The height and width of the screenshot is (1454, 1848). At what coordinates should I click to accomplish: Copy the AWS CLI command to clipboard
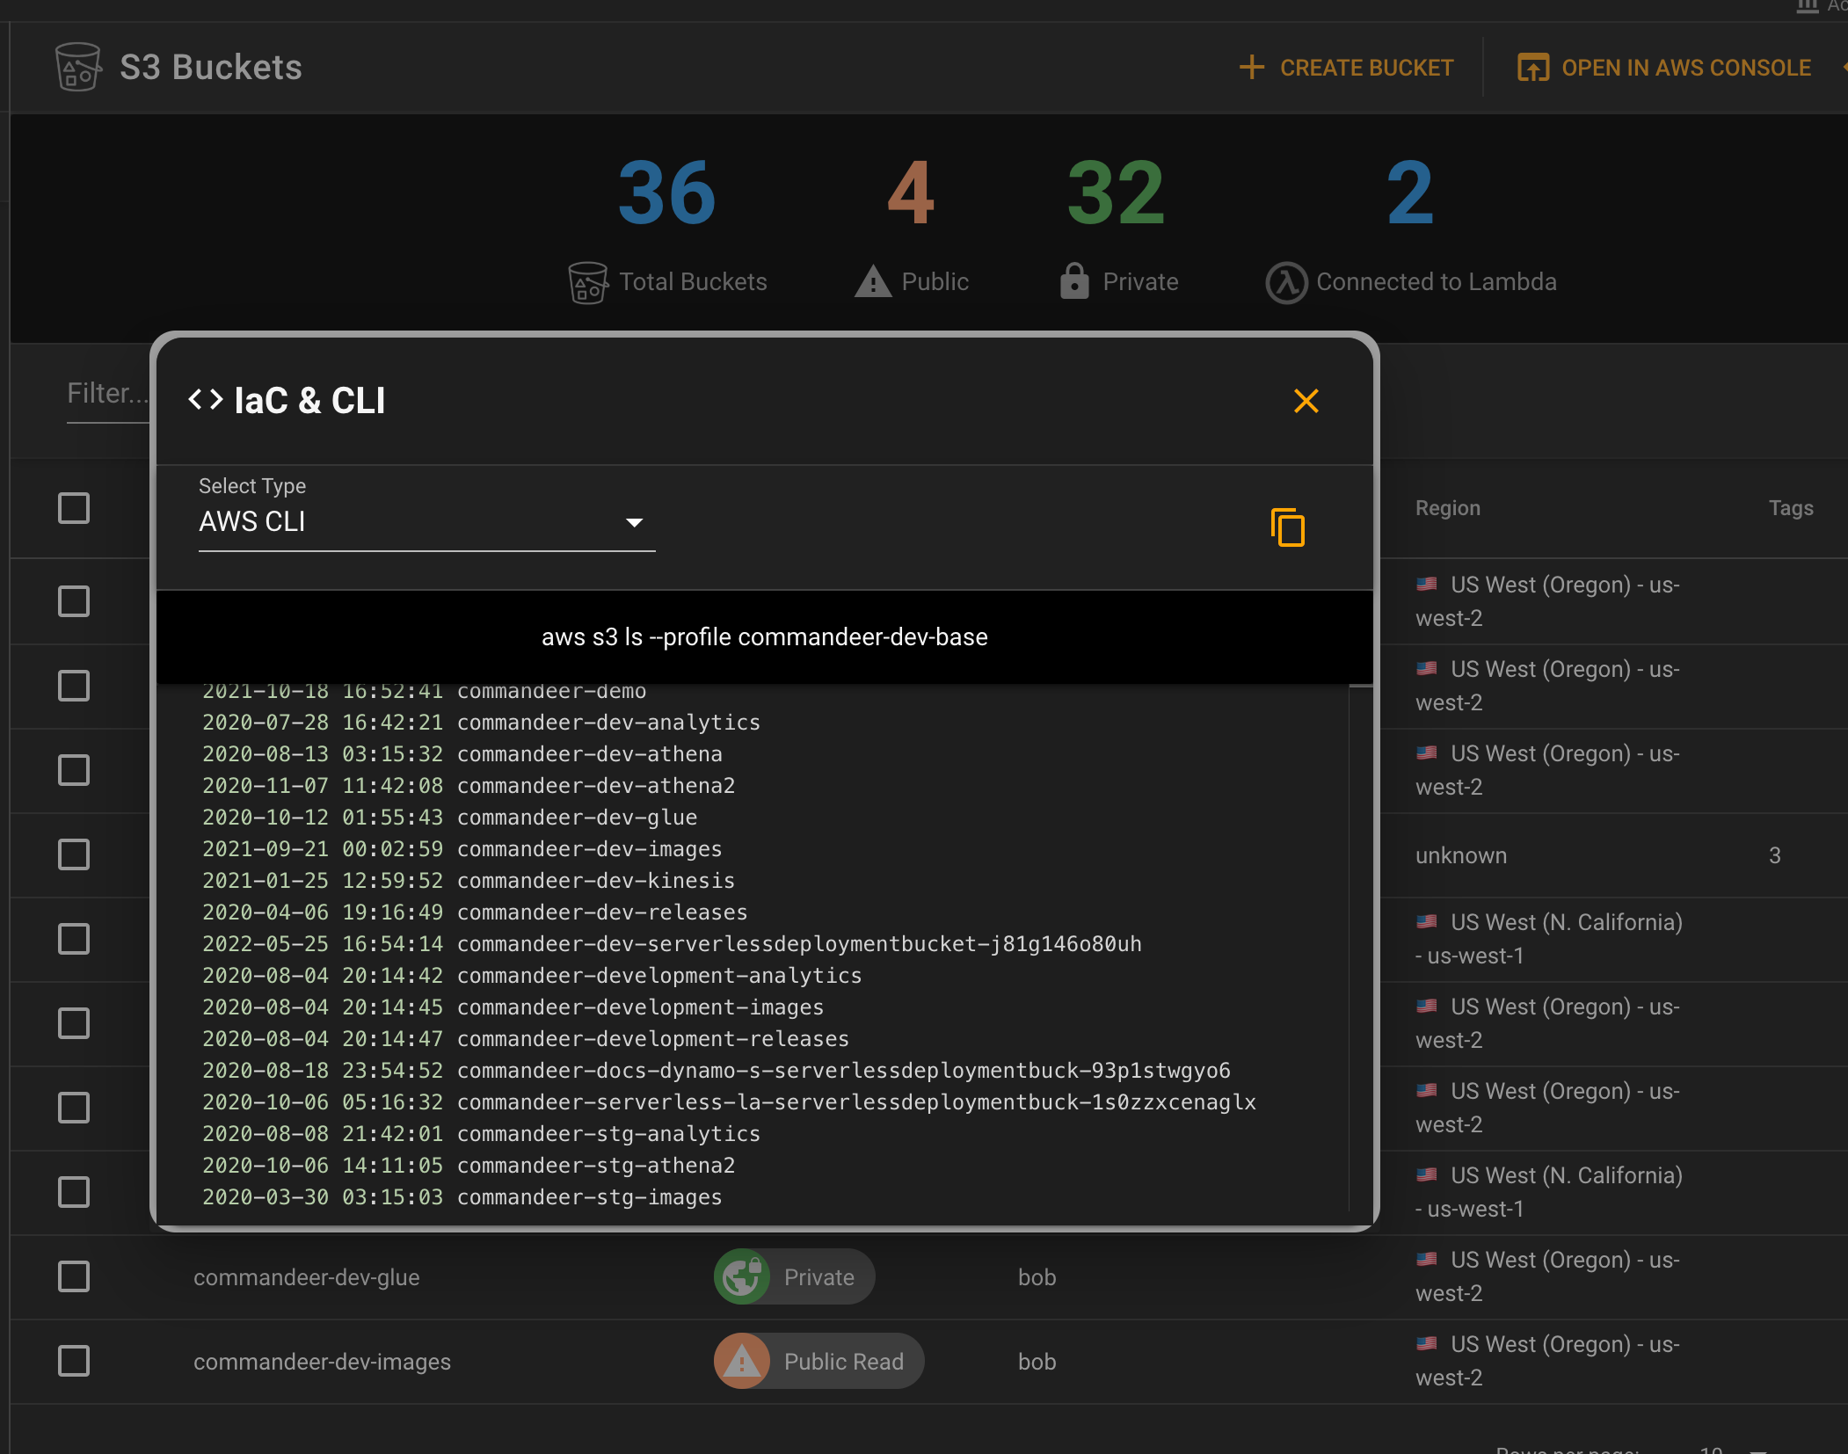[x=1288, y=527]
